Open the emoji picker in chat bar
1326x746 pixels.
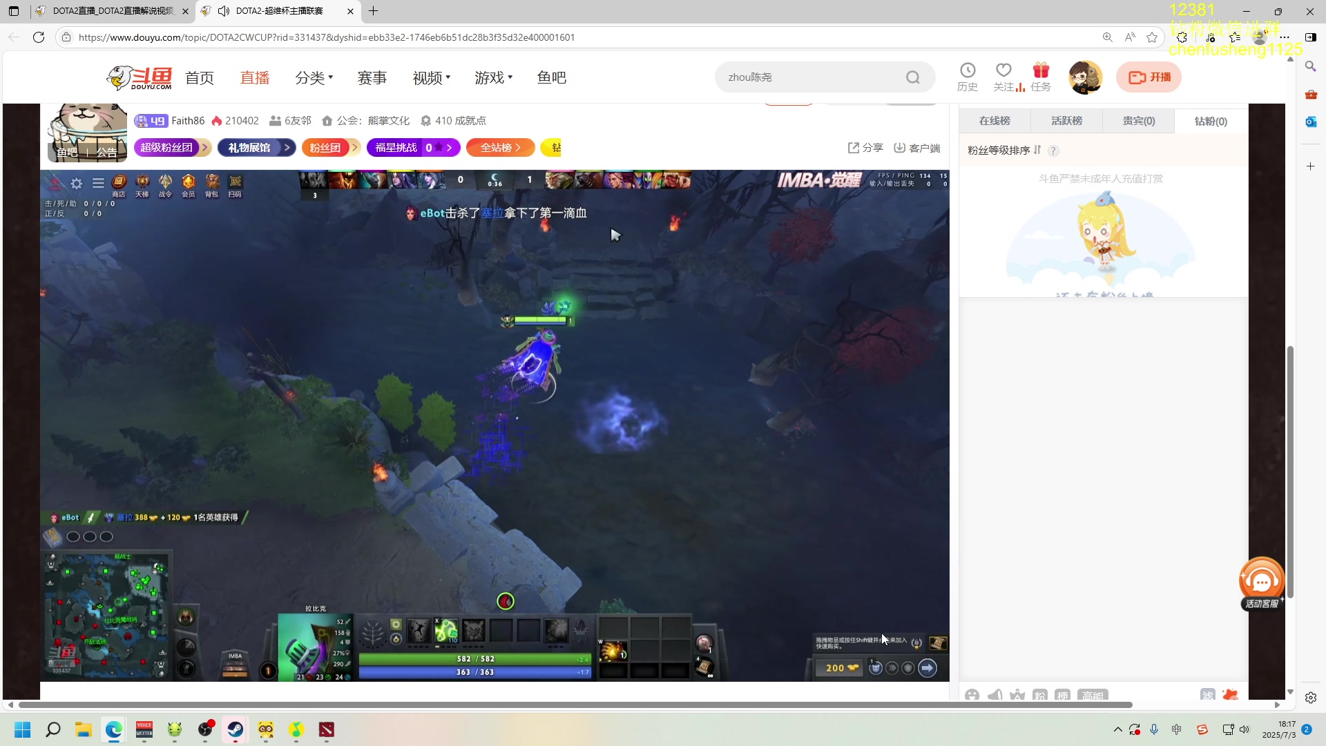pyautogui.click(x=972, y=695)
